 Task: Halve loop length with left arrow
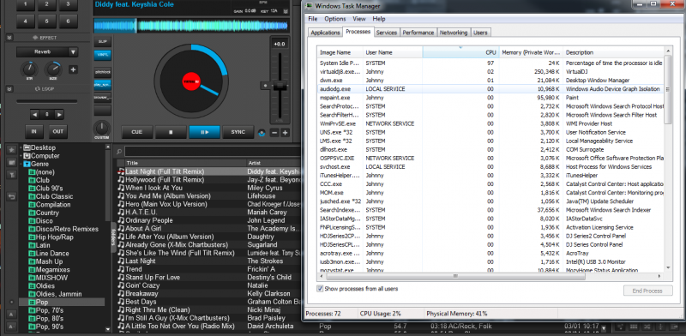pyautogui.click(x=35, y=115)
